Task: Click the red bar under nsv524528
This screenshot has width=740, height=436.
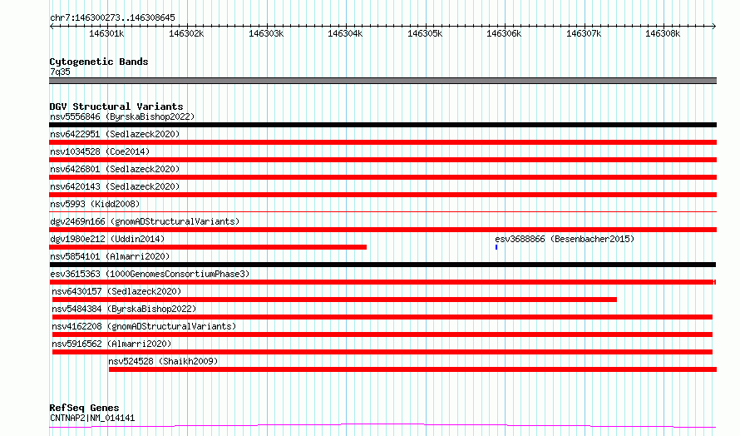Action: (x=412, y=369)
